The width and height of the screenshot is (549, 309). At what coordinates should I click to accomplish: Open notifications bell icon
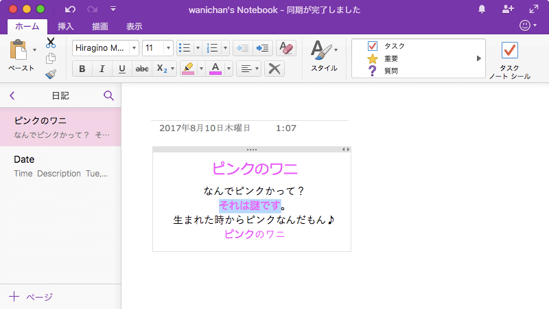point(482,9)
